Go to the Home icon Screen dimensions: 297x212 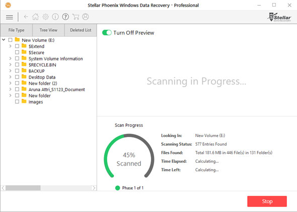click(35, 17)
